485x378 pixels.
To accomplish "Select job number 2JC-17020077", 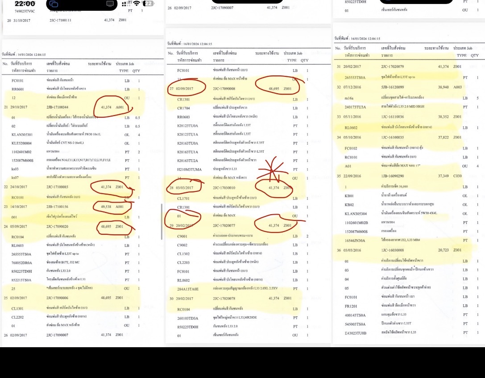I will click(x=224, y=225).
